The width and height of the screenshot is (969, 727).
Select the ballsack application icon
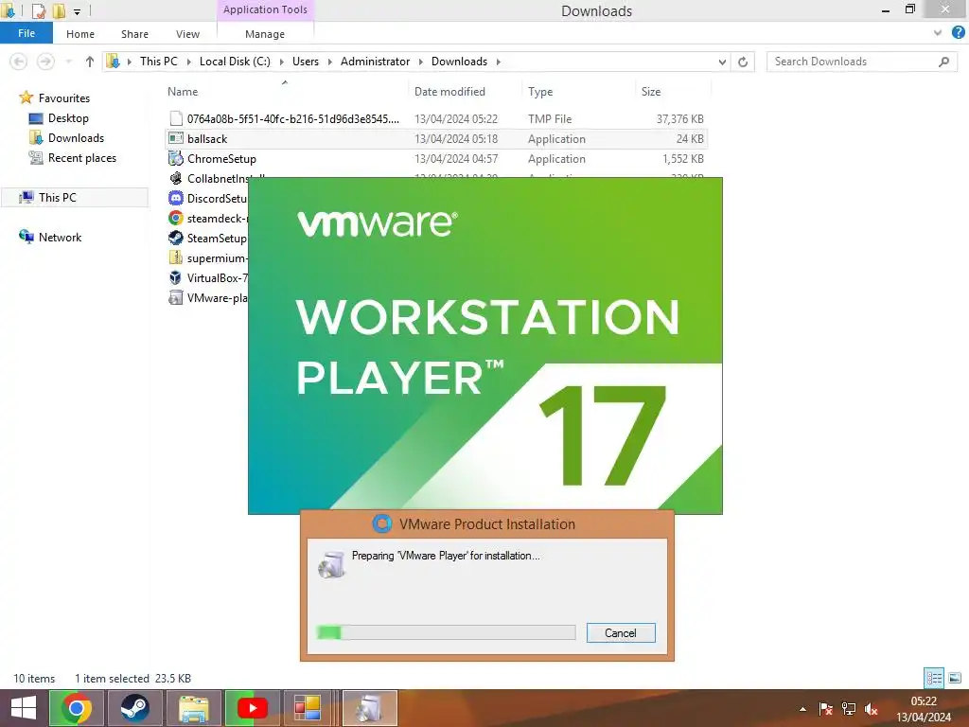click(176, 138)
